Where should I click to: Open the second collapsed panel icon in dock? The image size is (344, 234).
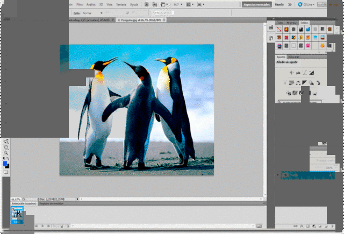[271, 38]
